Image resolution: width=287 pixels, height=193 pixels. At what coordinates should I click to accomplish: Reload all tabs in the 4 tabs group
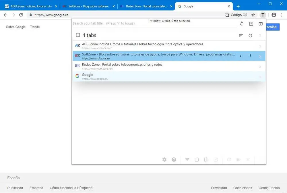coord(250,36)
